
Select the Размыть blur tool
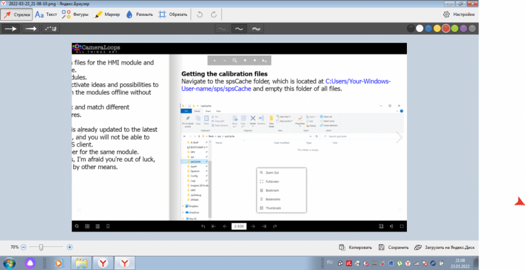tap(140, 15)
